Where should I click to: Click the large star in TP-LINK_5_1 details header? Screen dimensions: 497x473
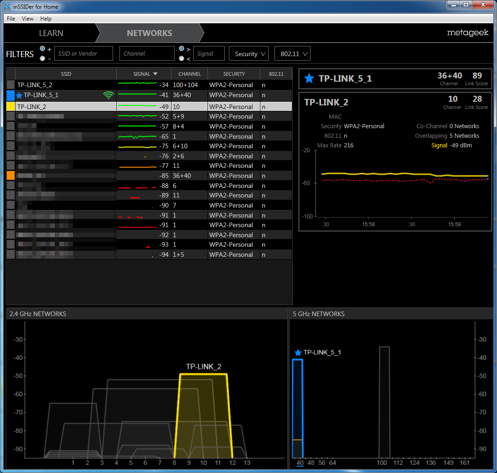309,78
